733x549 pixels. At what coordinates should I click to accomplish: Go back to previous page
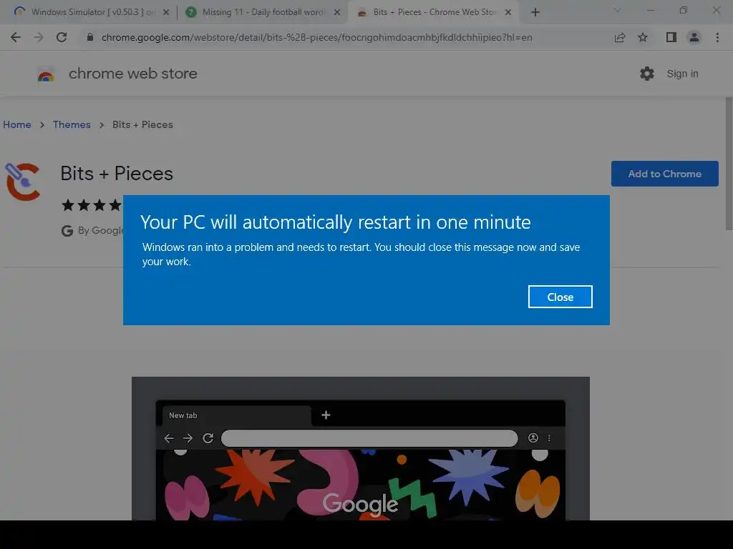(x=16, y=37)
